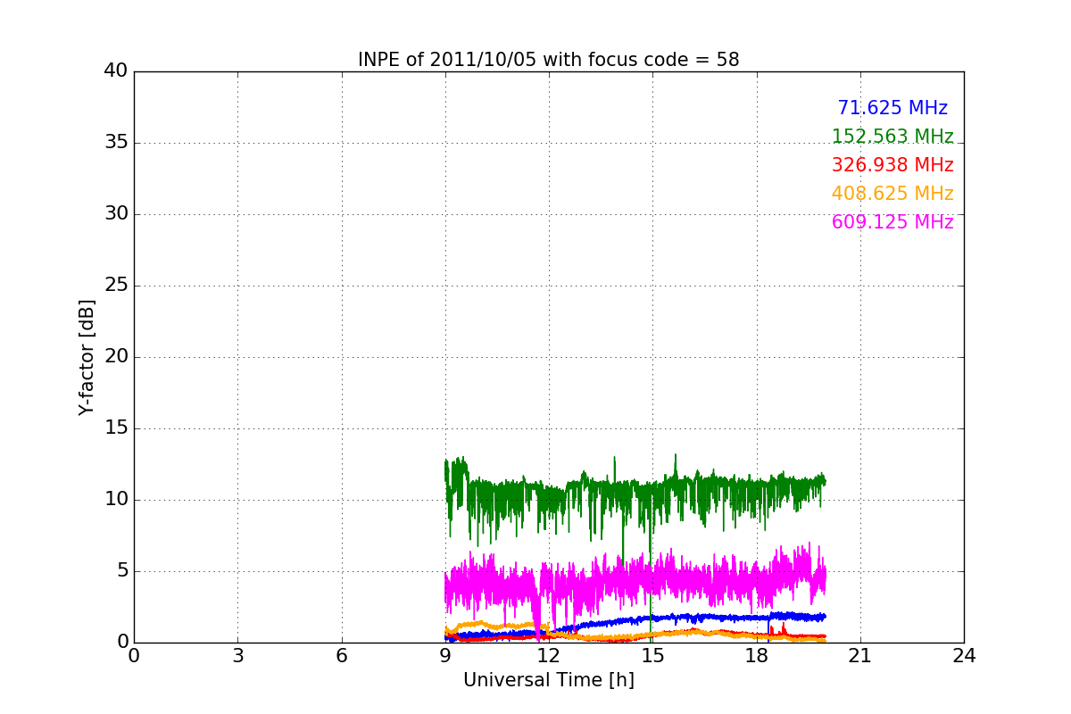The width and height of the screenshot is (1071, 714).
Task: Click the x-axis tick value 12
Action: [x=549, y=656]
